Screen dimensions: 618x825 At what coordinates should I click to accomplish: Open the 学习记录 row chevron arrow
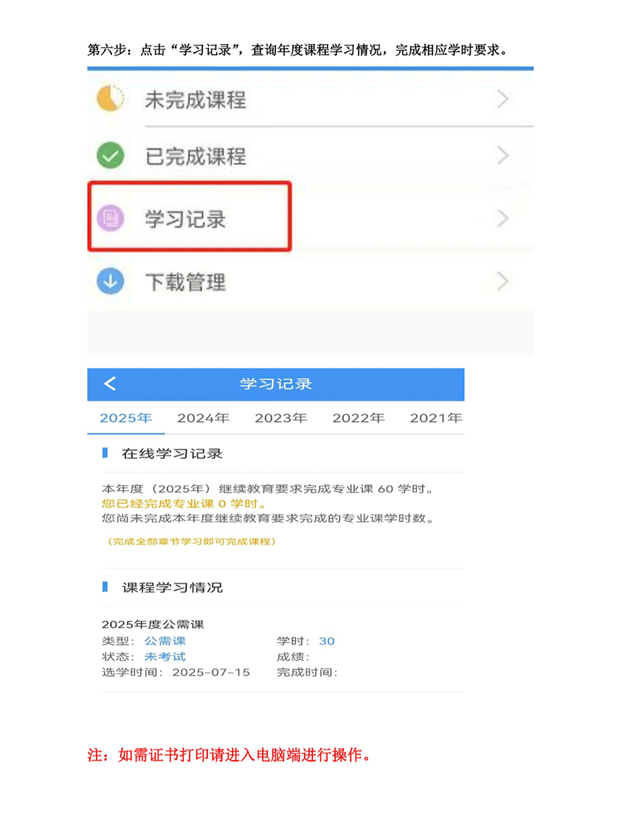point(503,219)
